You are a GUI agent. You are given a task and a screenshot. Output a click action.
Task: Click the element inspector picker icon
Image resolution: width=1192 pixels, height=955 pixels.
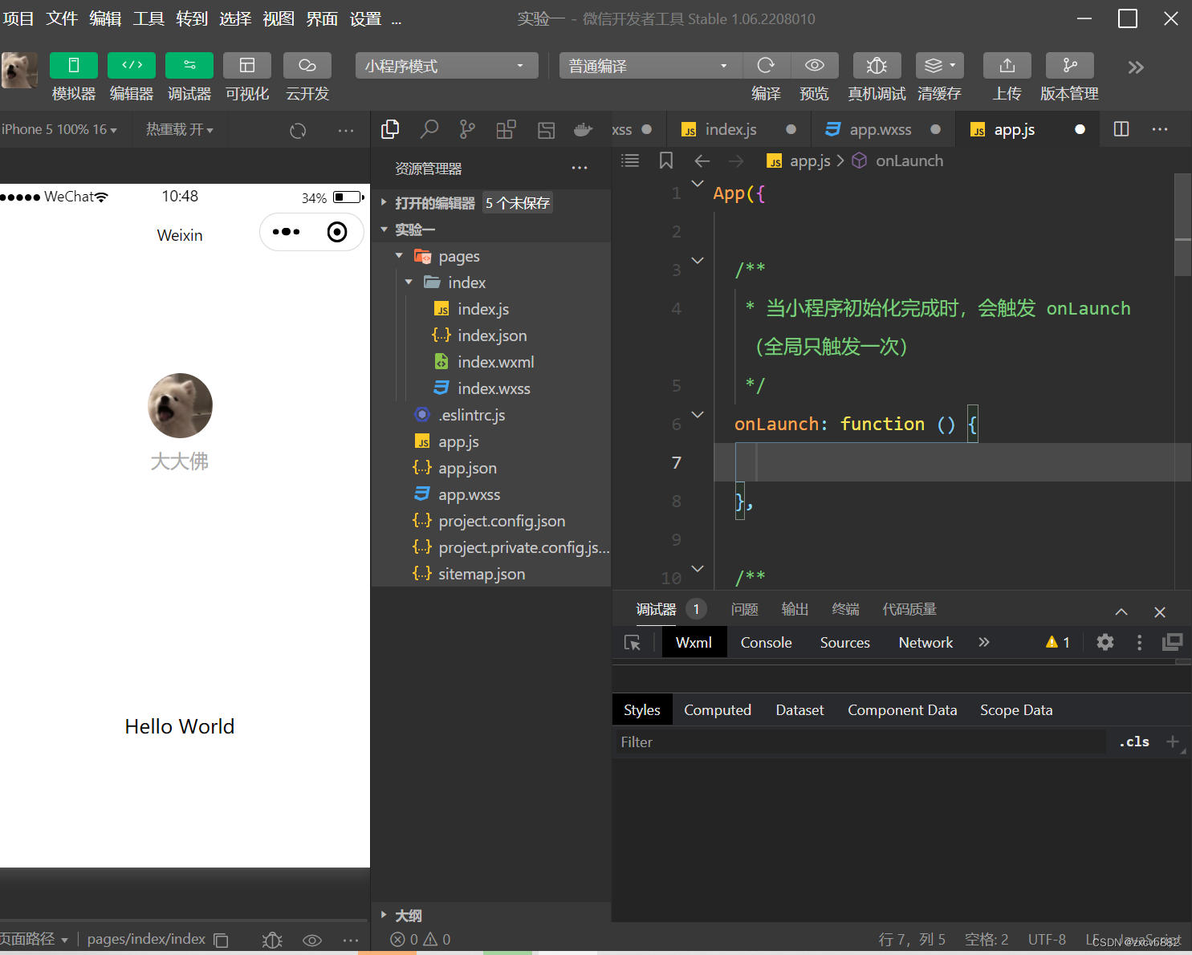(633, 643)
